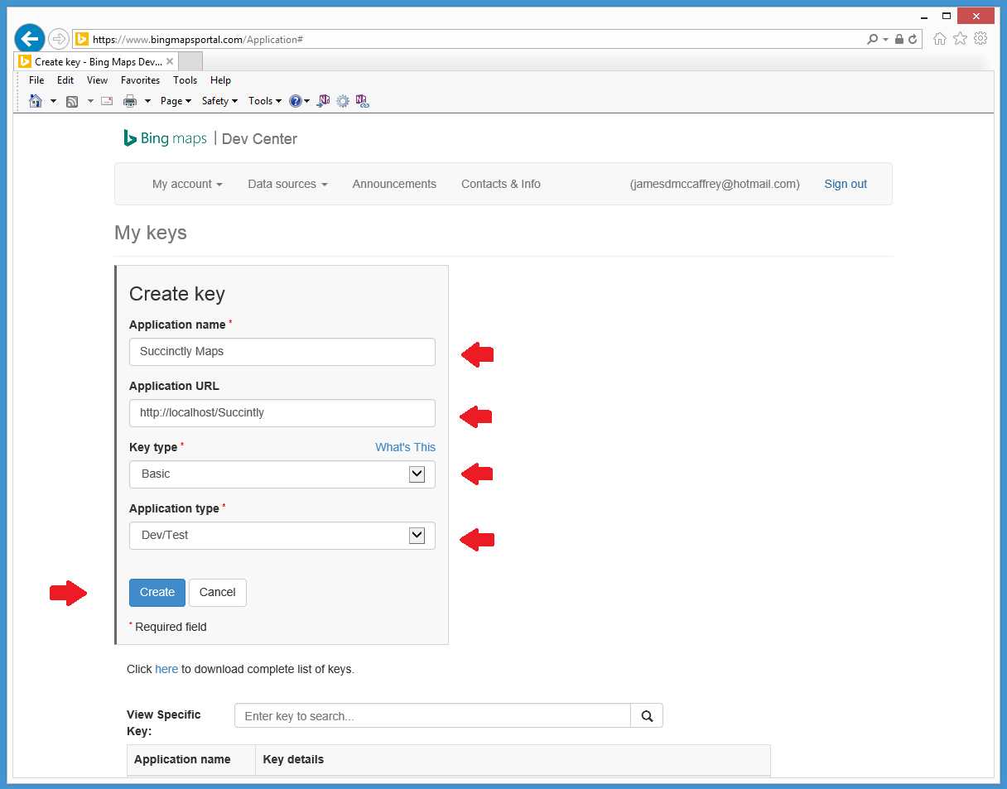Click the Application URL input field
Image resolution: width=1007 pixels, height=789 pixels.
(282, 413)
